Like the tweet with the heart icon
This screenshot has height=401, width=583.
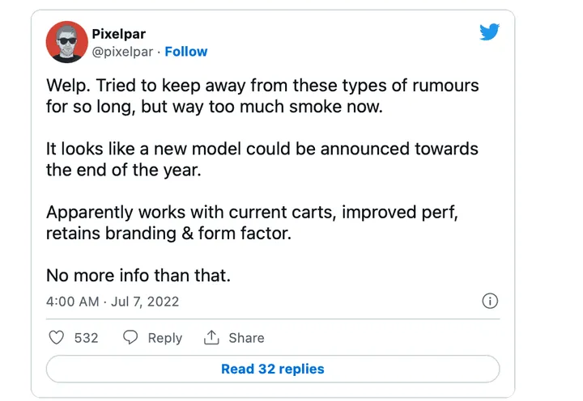pos(56,338)
